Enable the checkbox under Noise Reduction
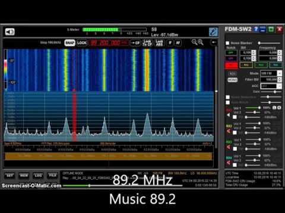285x213 pixels. coord(228,102)
